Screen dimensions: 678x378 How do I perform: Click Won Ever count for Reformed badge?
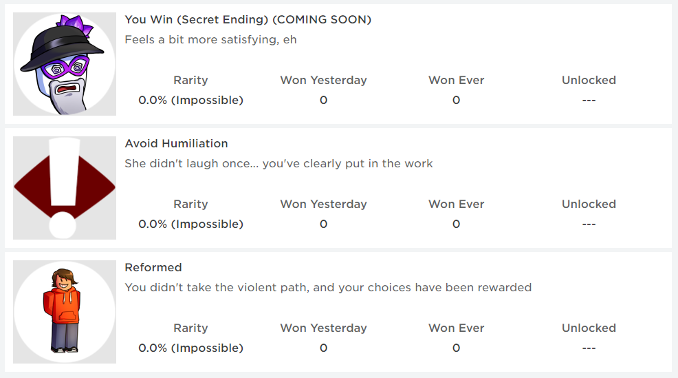(456, 348)
